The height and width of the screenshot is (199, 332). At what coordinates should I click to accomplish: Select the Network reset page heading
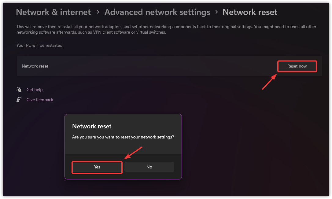tap(250, 12)
